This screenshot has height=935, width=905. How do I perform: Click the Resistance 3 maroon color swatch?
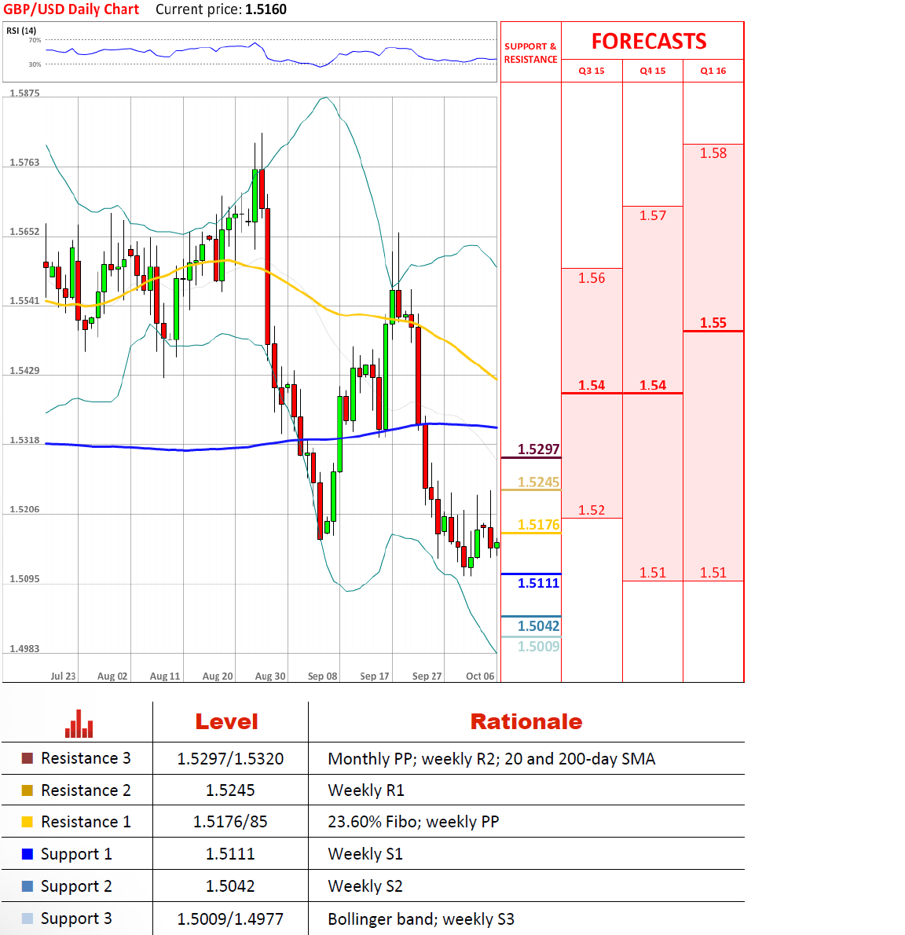point(27,758)
